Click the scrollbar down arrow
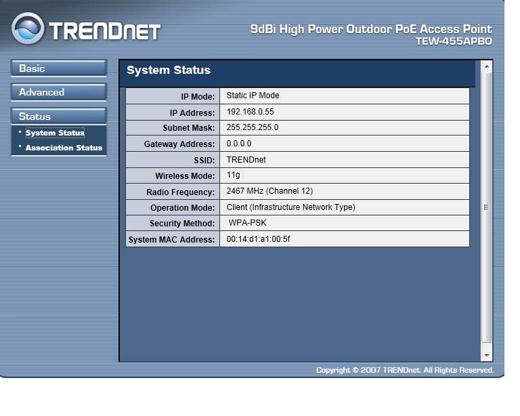520x416 pixels. 487,356
